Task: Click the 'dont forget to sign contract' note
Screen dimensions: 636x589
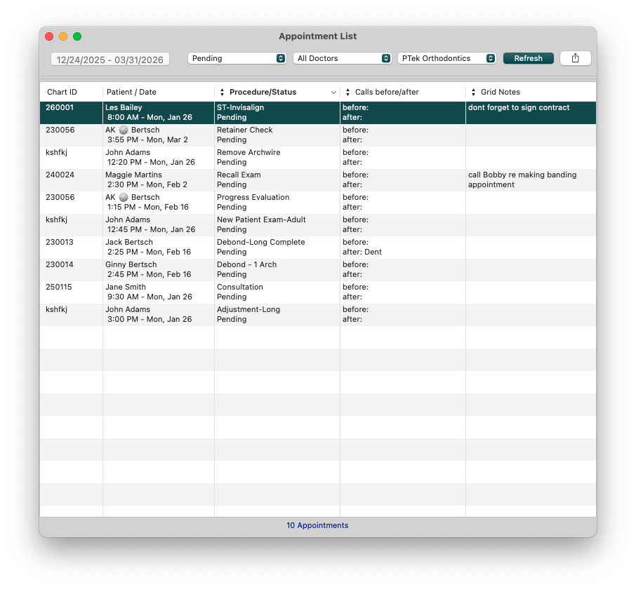Action: point(519,107)
